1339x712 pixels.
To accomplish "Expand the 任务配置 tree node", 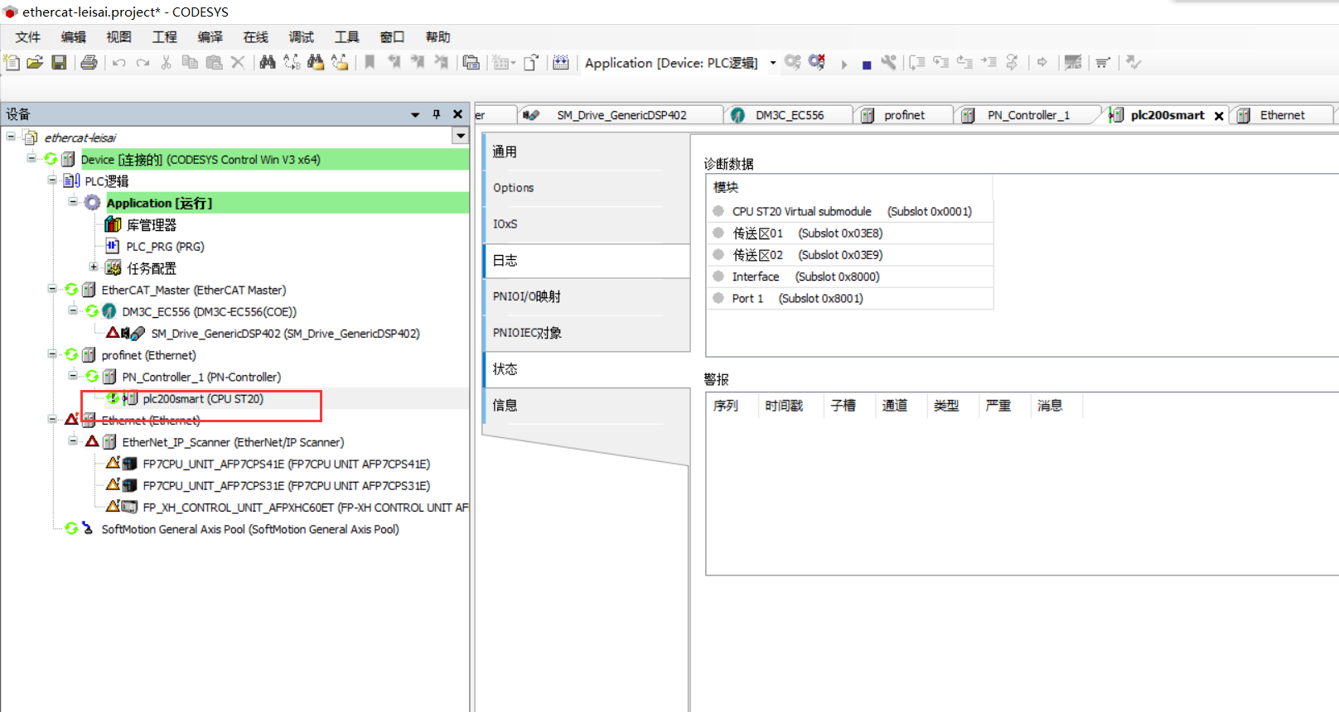I will 94,267.
